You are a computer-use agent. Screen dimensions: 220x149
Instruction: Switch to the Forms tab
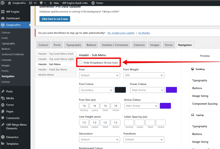(x=169, y=45)
